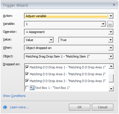Click the Show Conditions link
Screen dimensions: 119x114
click(x=14, y=96)
